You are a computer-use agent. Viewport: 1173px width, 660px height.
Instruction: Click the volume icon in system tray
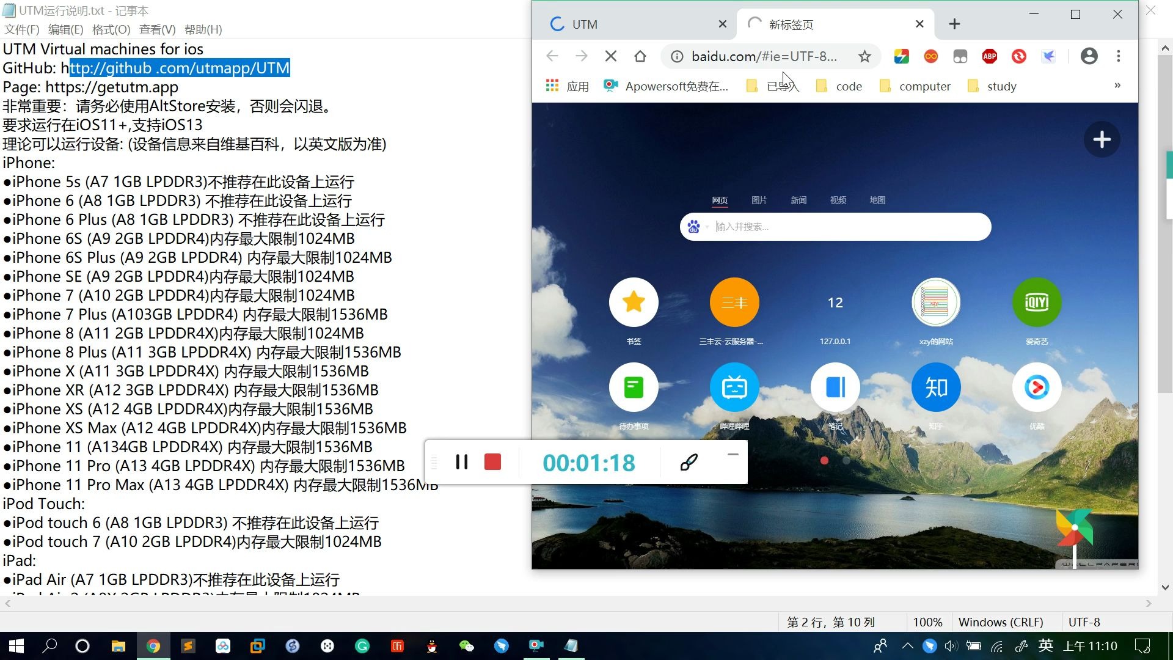click(951, 646)
